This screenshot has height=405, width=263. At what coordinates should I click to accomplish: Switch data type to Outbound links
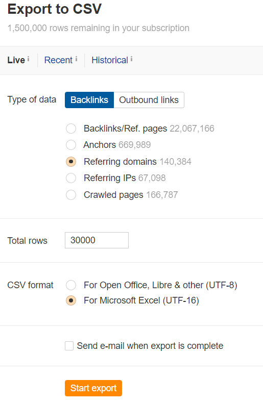149,100
